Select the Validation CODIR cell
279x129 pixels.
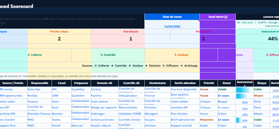(131, 114)
